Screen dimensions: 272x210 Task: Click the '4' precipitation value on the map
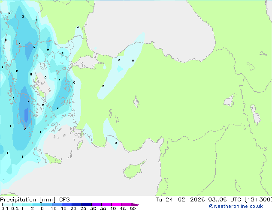[20, 44]
